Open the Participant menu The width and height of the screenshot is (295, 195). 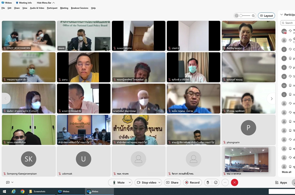point(52,8)
